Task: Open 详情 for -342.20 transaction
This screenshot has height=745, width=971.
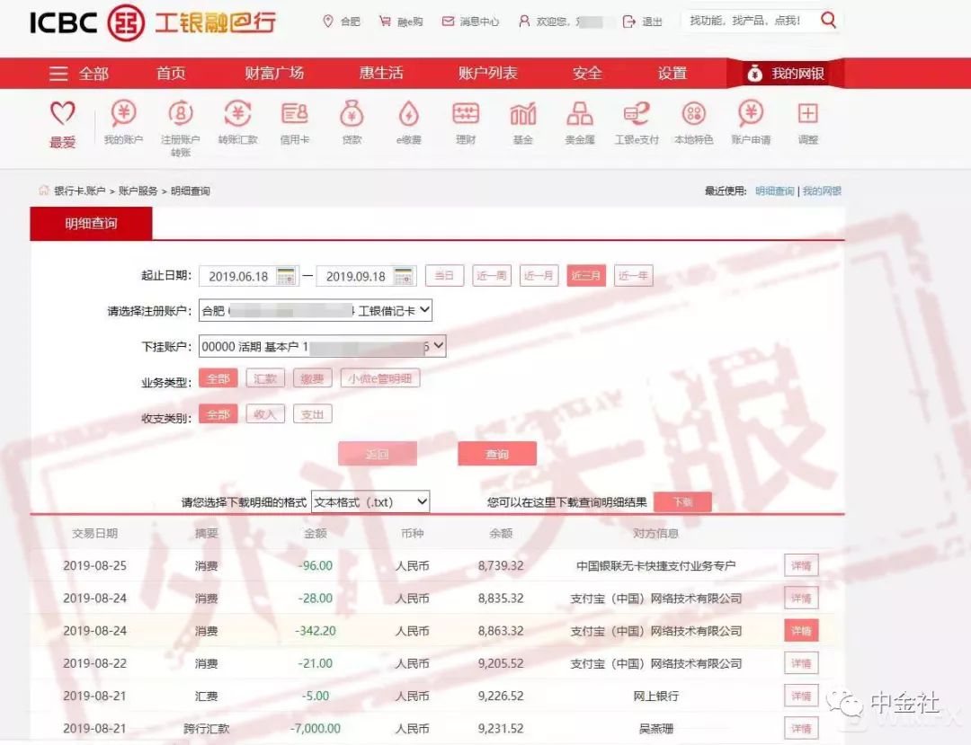Action: [801, 631]
